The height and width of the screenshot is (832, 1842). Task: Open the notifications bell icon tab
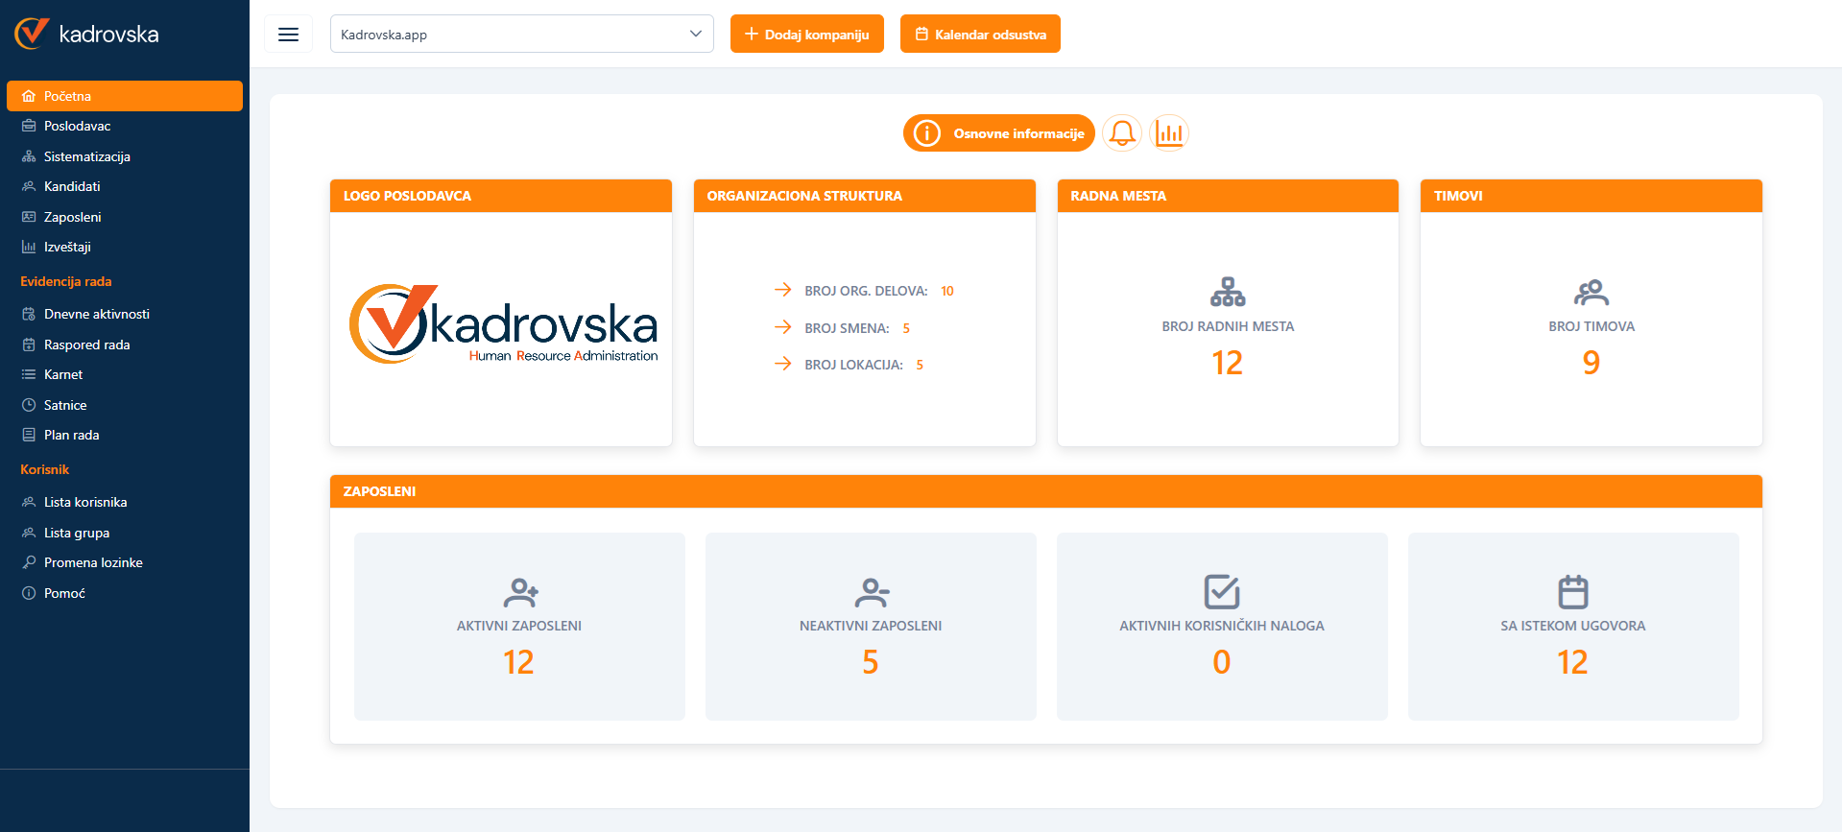1121,133
